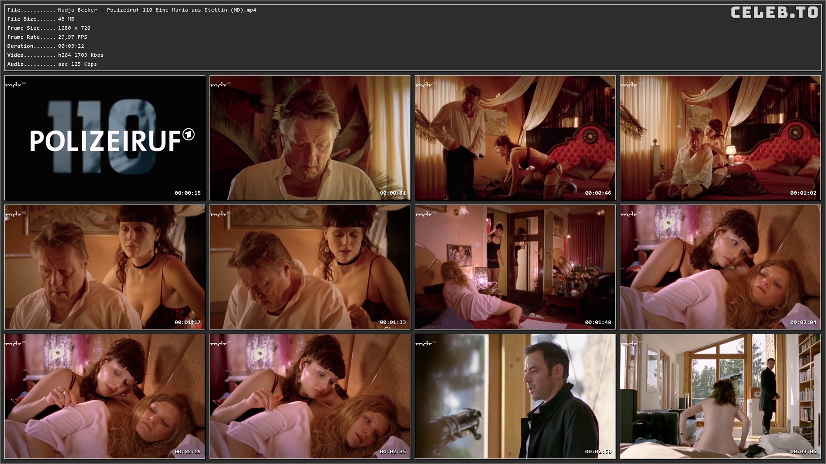
Task: Click the Frame Size 1280 x 720 line
Action: pos(49,28)
